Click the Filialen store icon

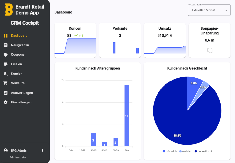(5, 64)
